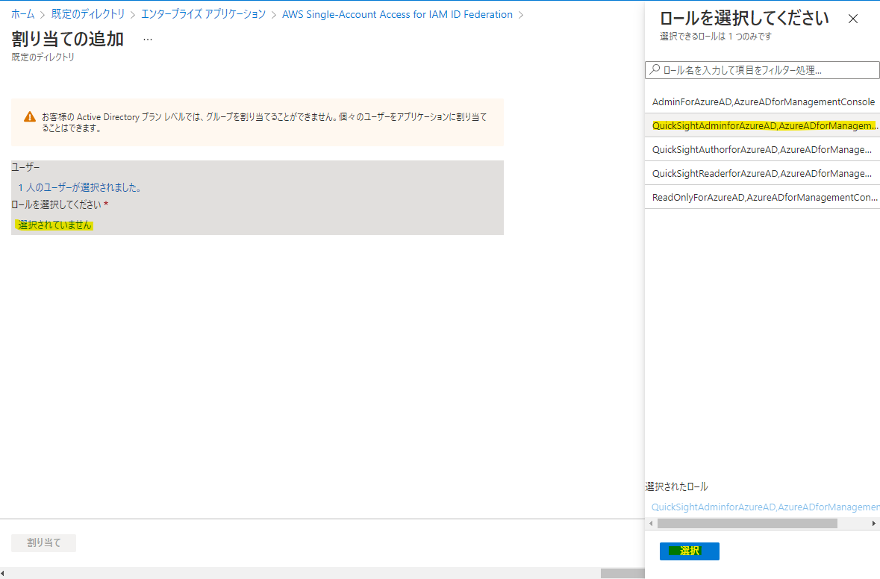
Task: Click panel horizontal scrollbar right arrow
Action: (x=874, y=524)
